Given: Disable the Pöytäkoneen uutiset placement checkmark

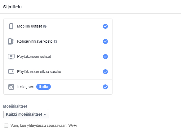Looking at the screenshot, I should [x=105, y=57].
